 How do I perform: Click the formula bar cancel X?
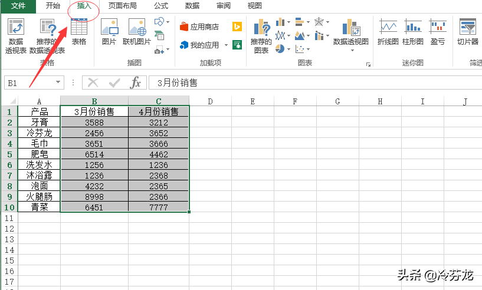pos(93,83)
